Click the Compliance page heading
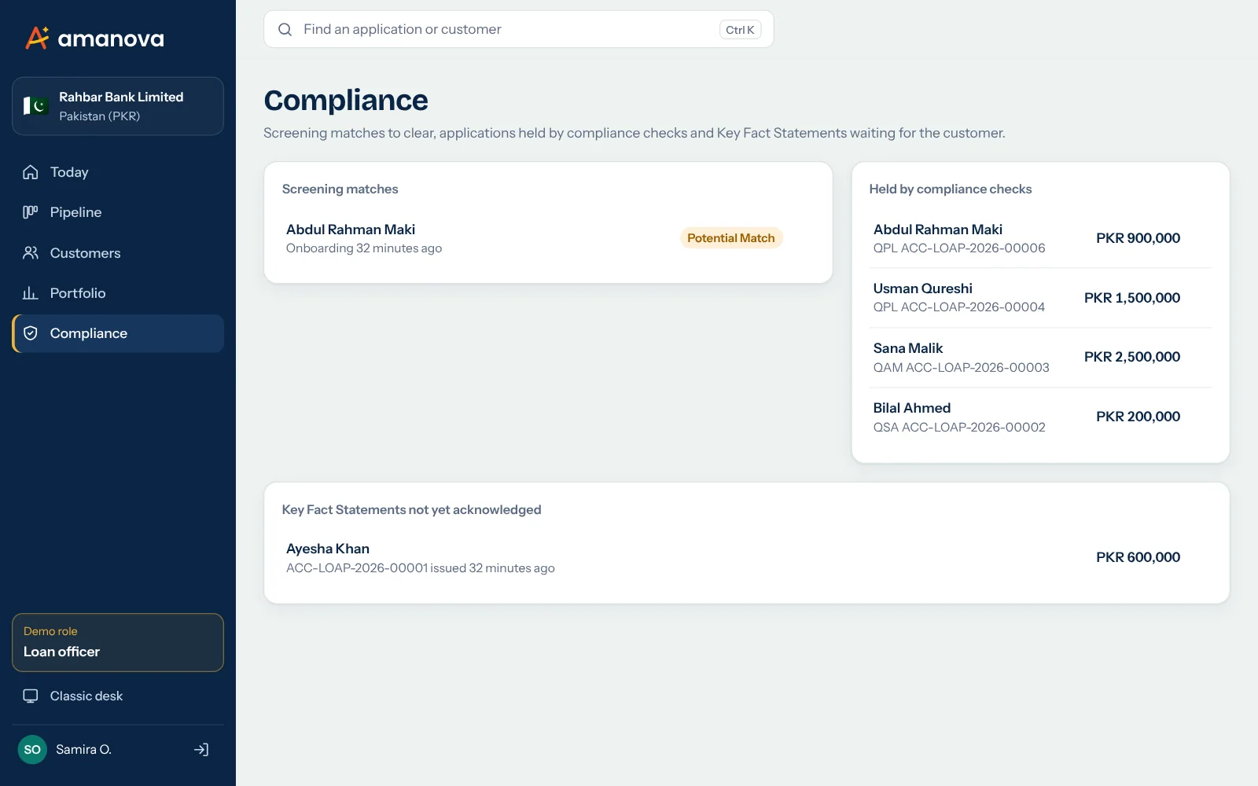 (346, 101)
